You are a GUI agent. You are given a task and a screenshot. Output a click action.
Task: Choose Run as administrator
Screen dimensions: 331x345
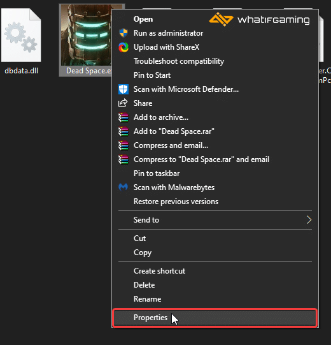tap(215, 33)
